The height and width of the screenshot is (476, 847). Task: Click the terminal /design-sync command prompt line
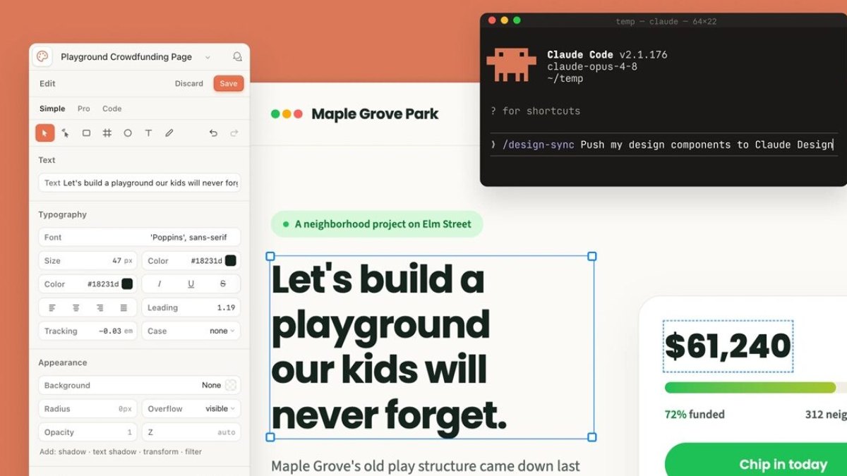[663, 145]
